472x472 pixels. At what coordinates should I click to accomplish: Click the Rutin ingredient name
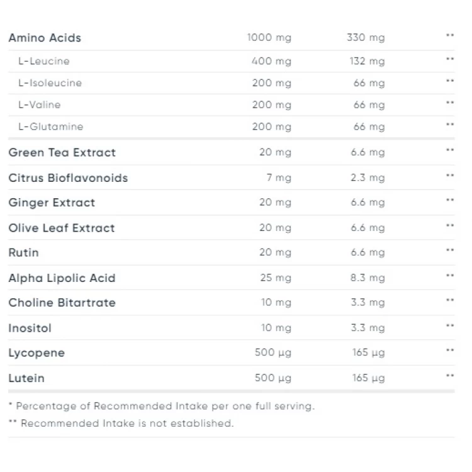click(x=24, y=252)
